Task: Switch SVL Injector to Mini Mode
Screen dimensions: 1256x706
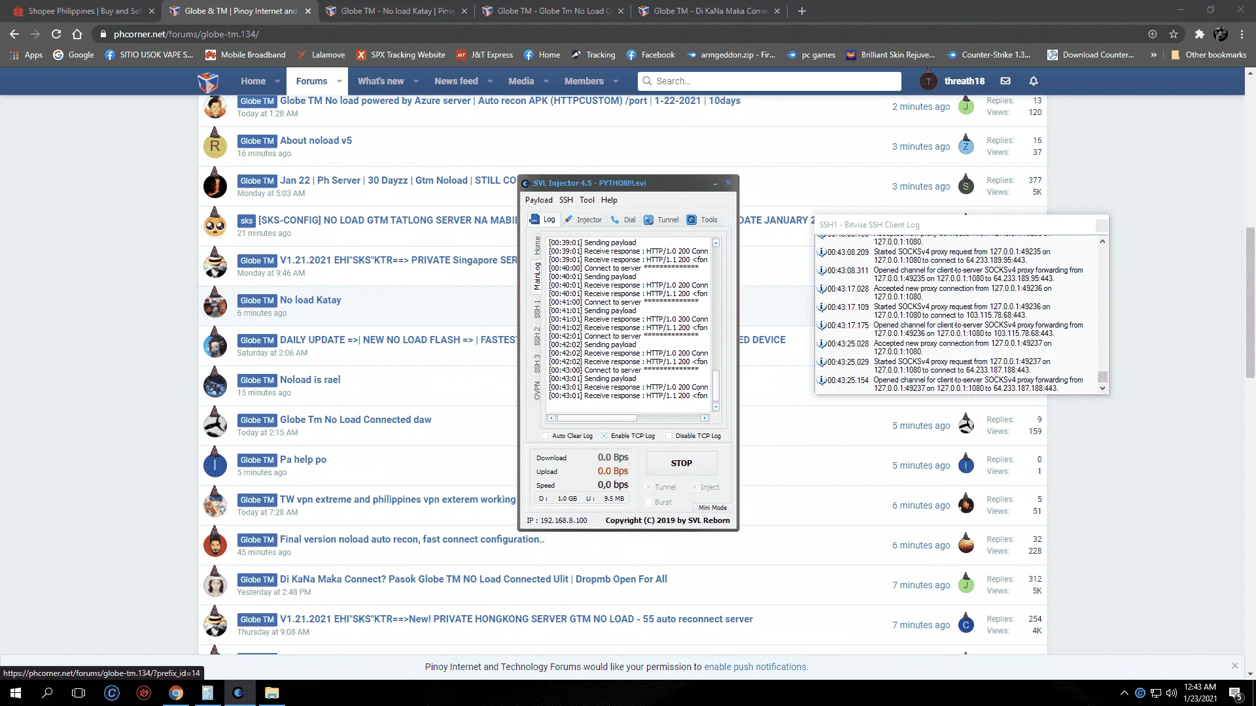Action: (712, 507)
